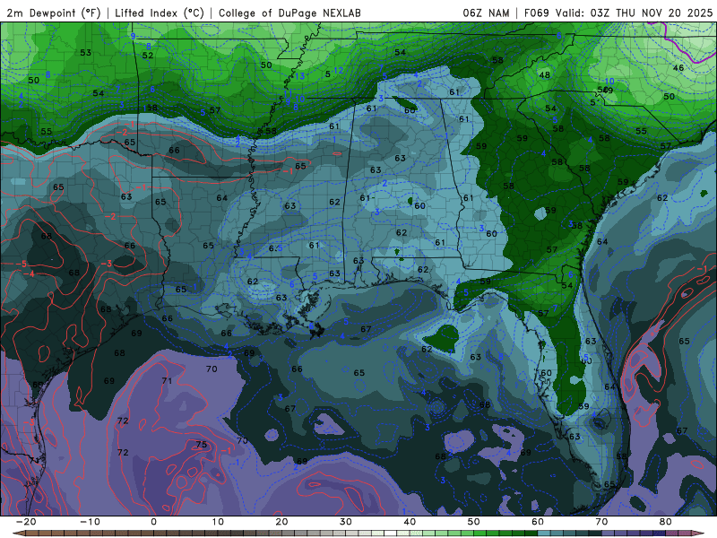
Task: Click the 'Lifted Index (°C)' title label
Action: point(160,13)
